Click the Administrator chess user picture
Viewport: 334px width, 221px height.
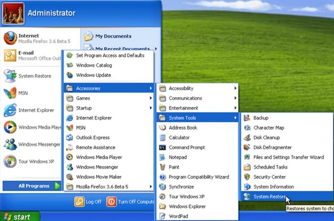click(x=13, y=14)
